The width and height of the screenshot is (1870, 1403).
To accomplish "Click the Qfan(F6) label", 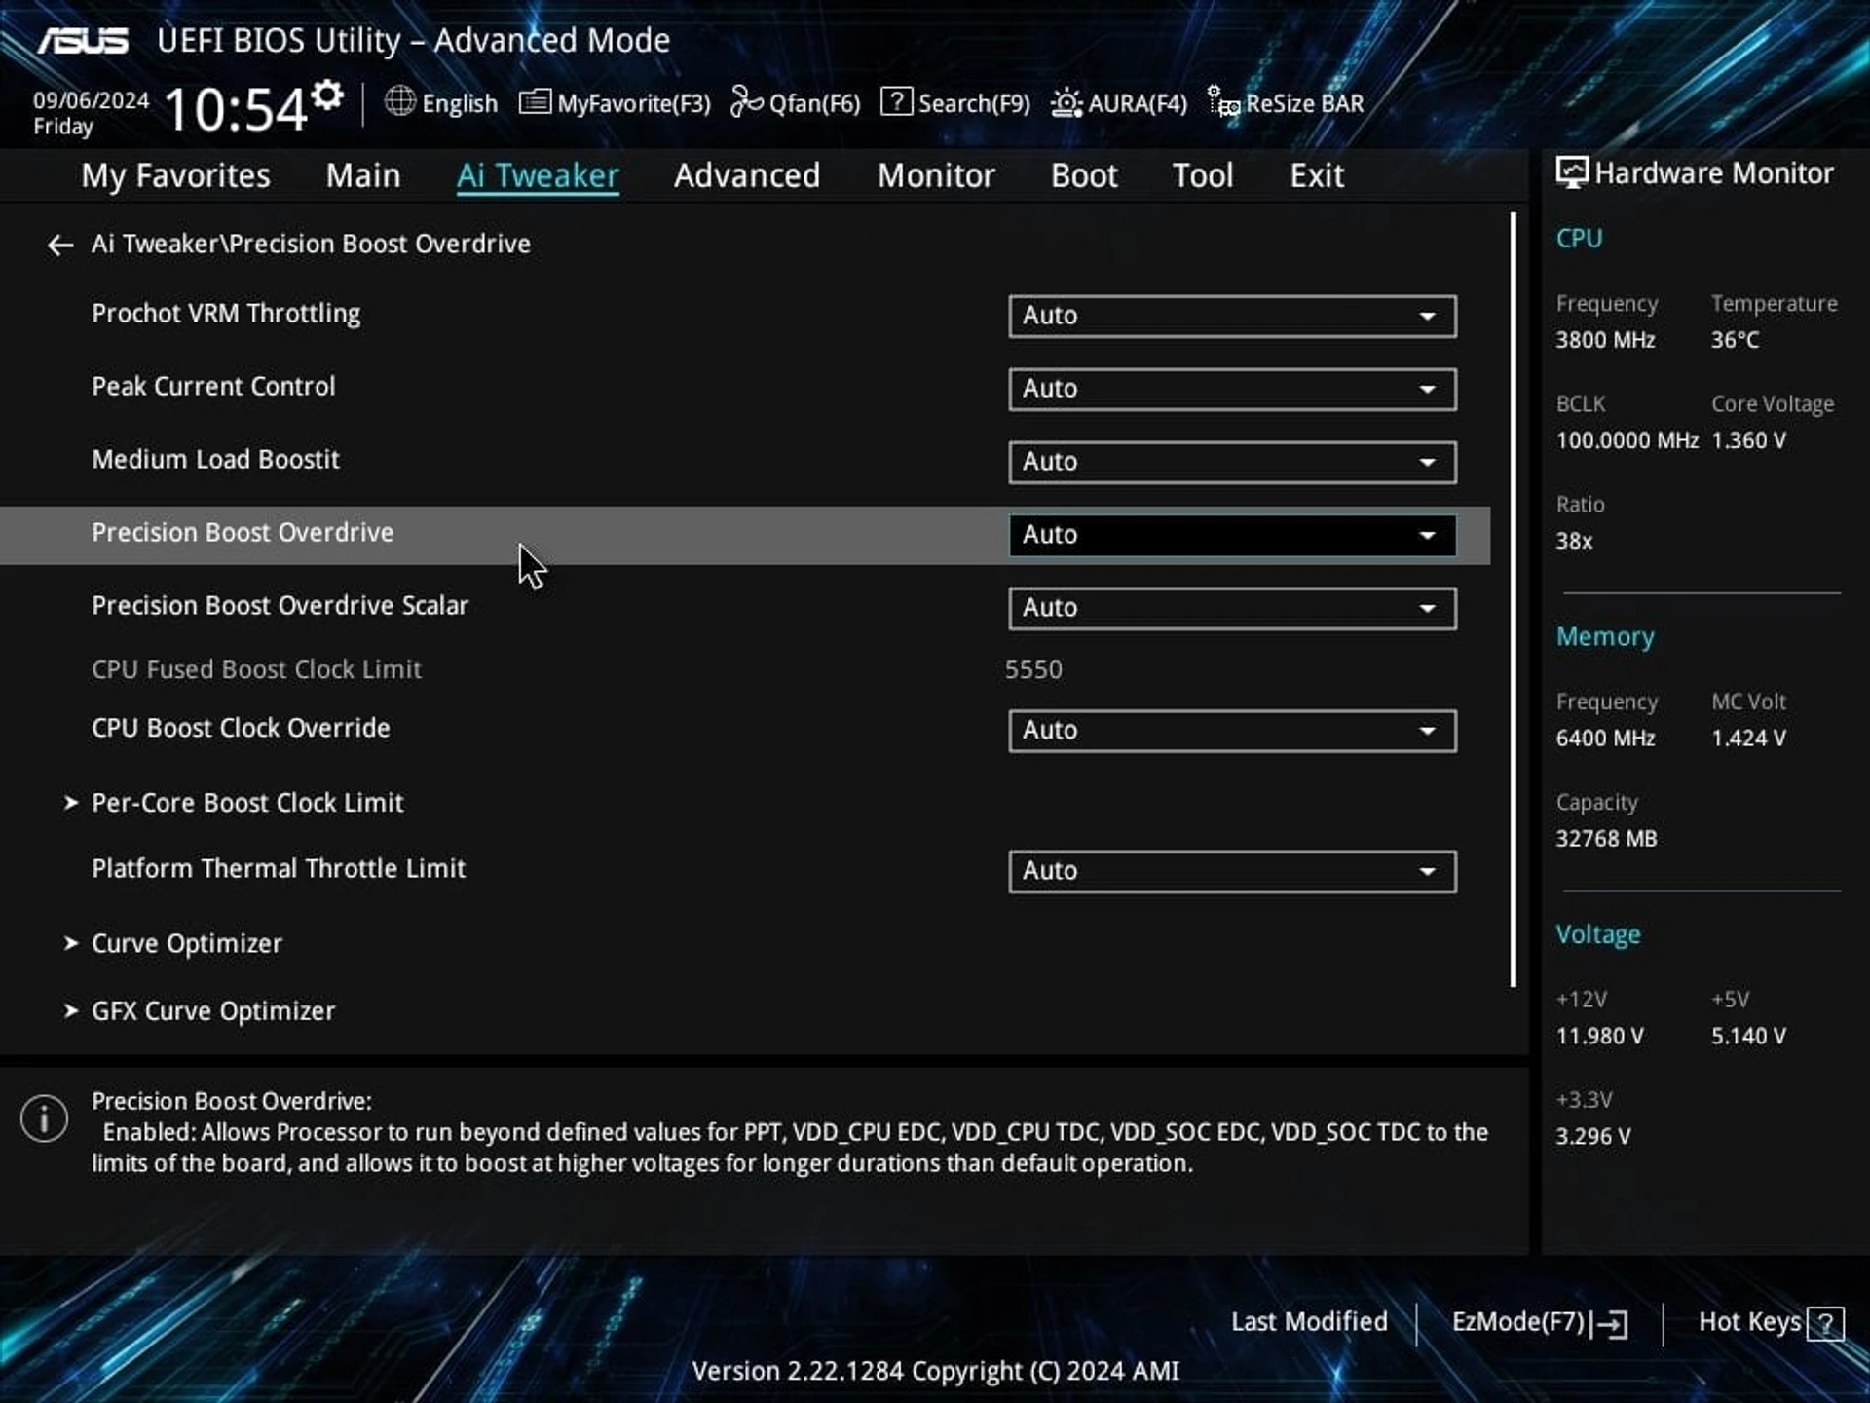I will (815, 103).
